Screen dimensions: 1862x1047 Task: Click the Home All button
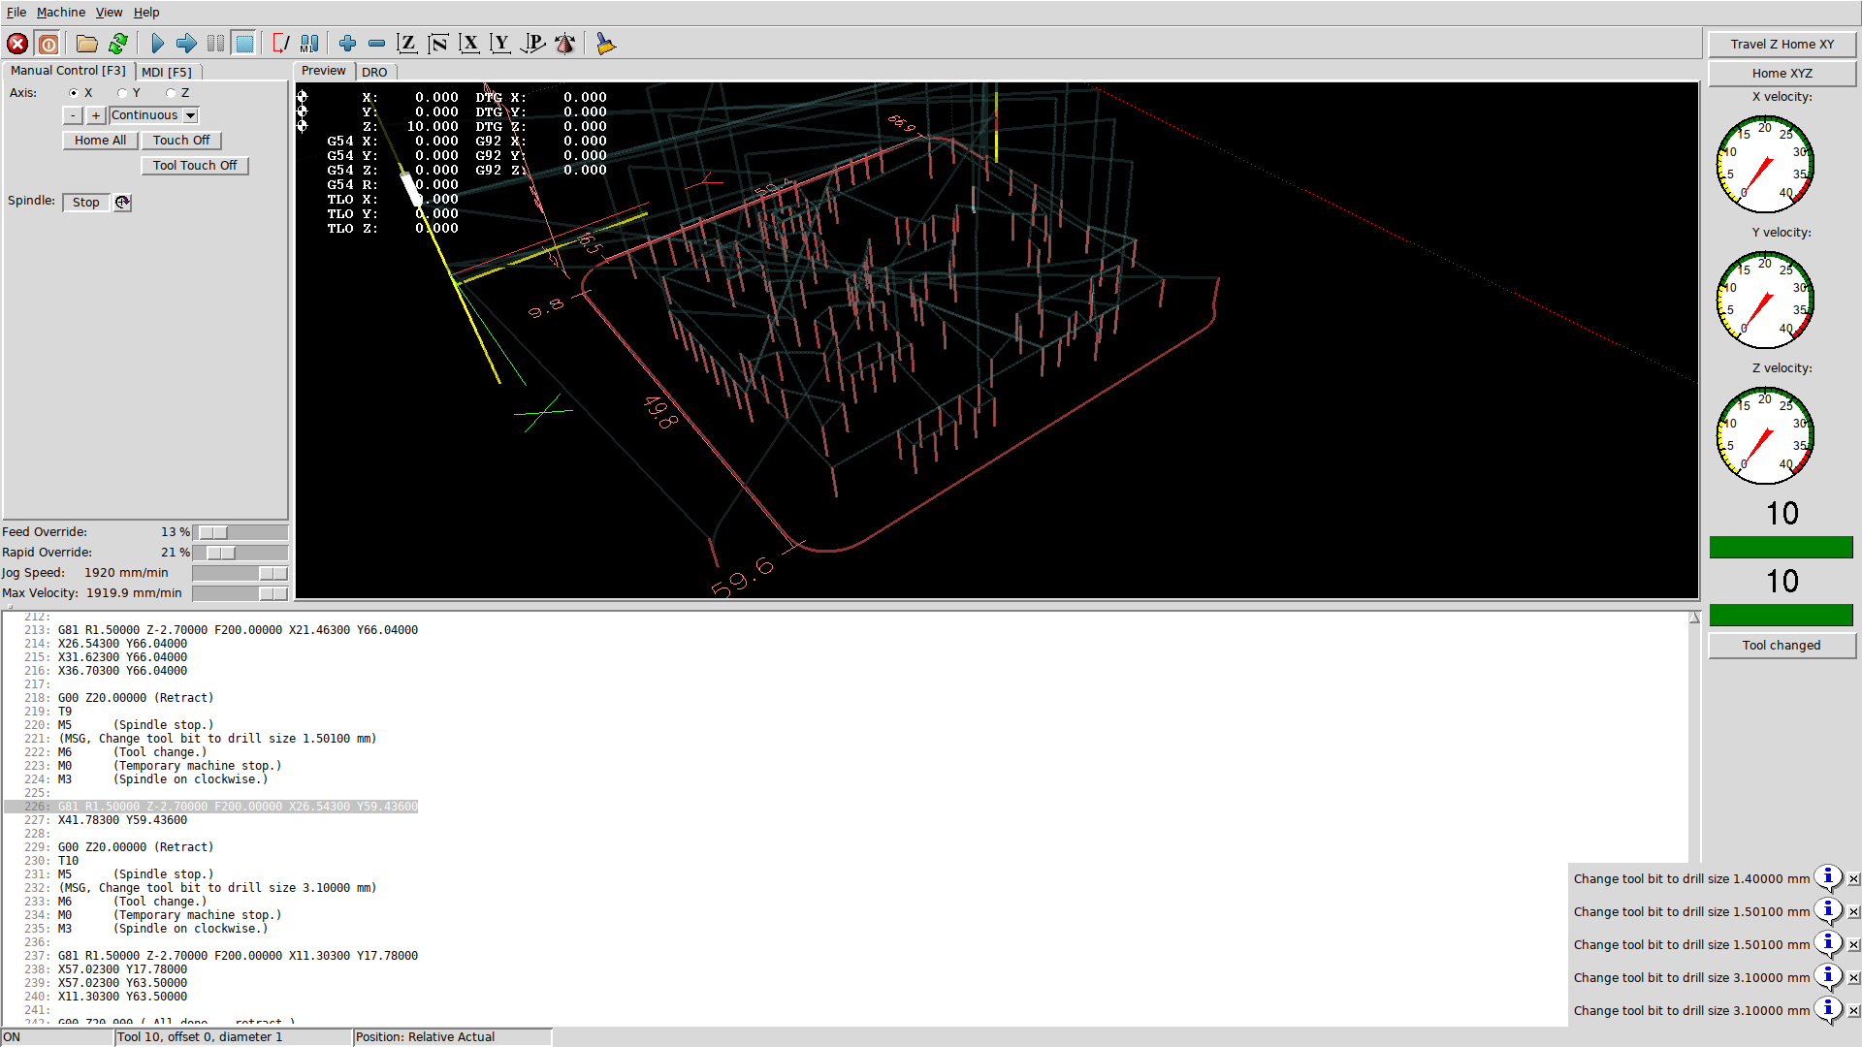pos(100,141)
